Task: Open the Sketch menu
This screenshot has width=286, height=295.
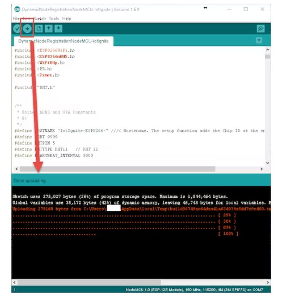Action: pos(40,19)
